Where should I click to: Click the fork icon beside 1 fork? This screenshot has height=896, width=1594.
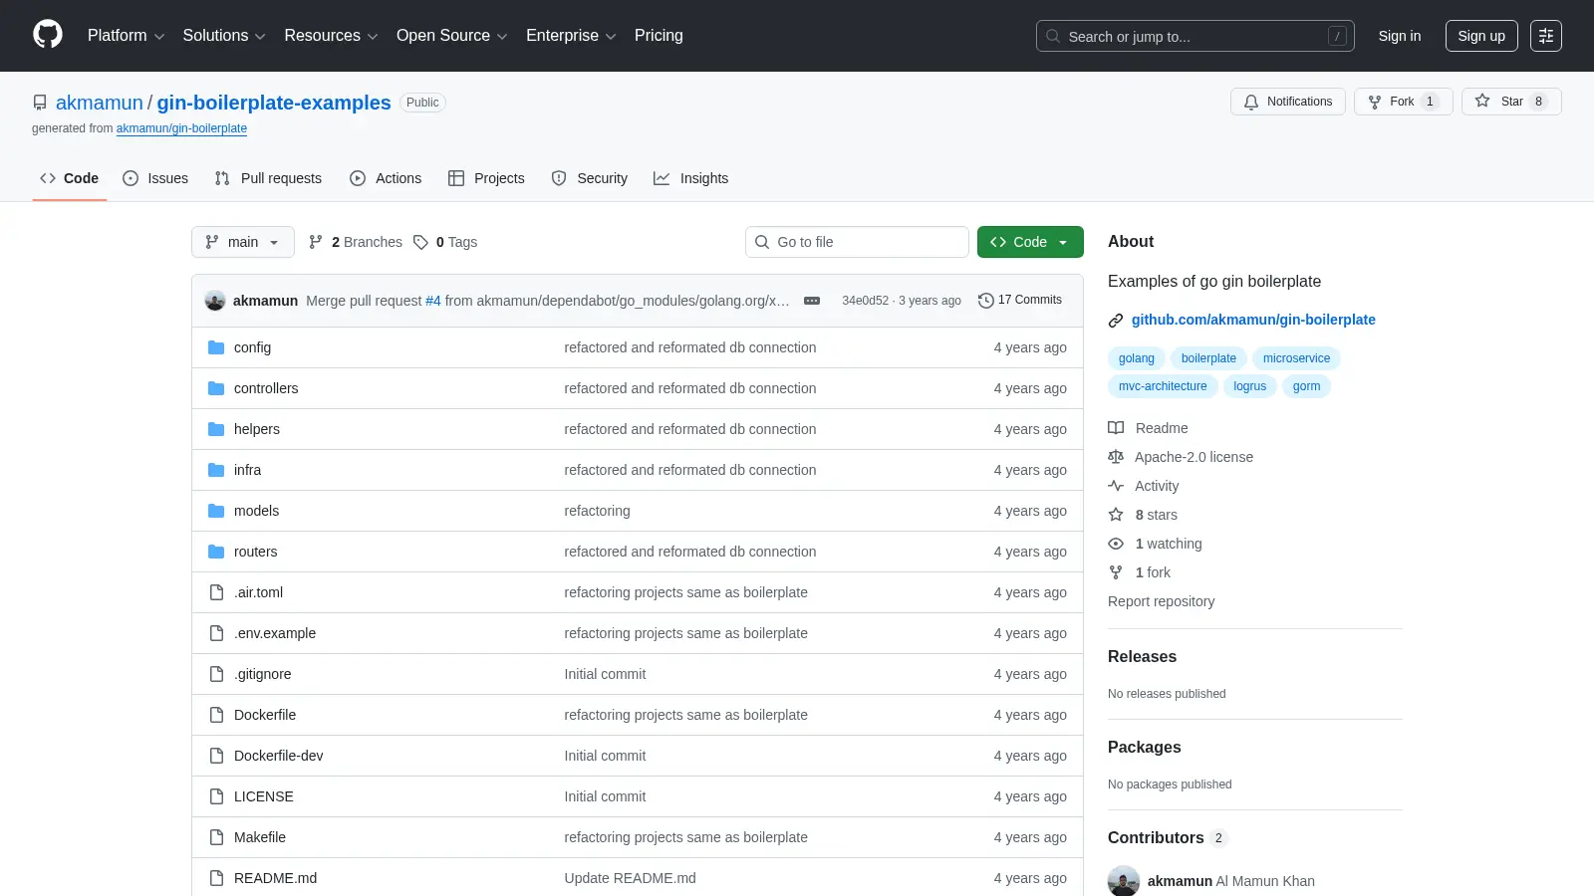[x=1116, y=572]
